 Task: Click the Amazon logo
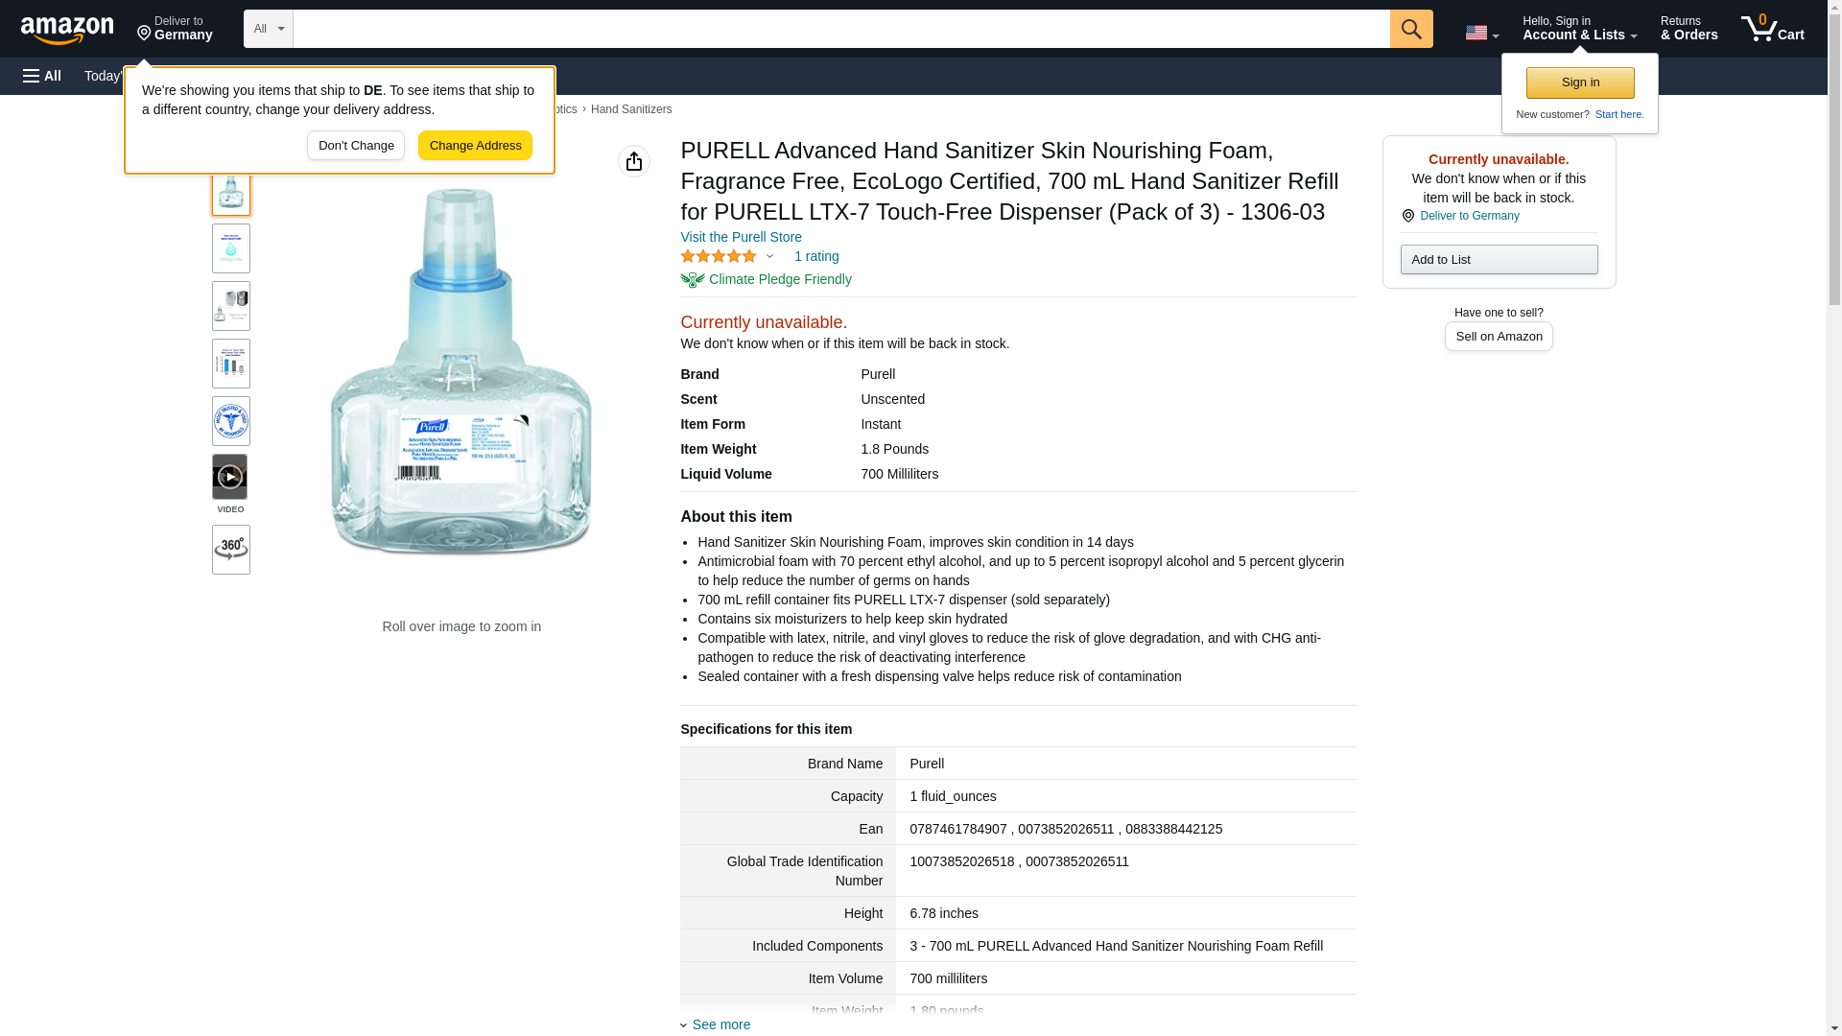(67, 30)
